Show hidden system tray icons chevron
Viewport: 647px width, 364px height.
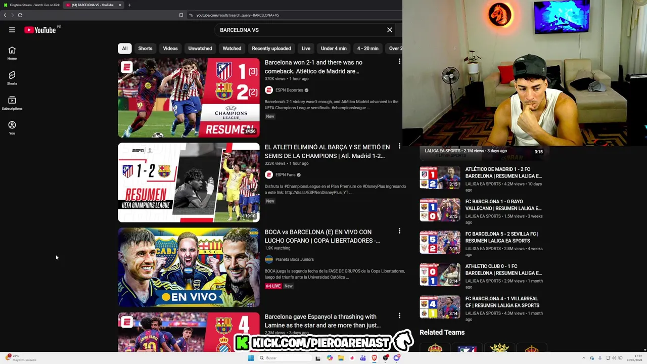(x=583, y=358)
